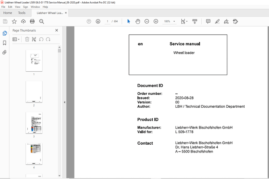Click the A – 5500 Bischofshofen address line

click(x=194, y=152)
